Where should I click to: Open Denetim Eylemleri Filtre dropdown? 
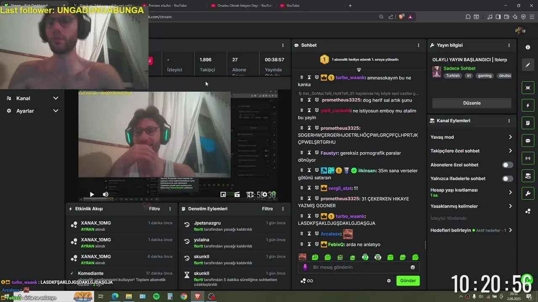click(267, 209)
